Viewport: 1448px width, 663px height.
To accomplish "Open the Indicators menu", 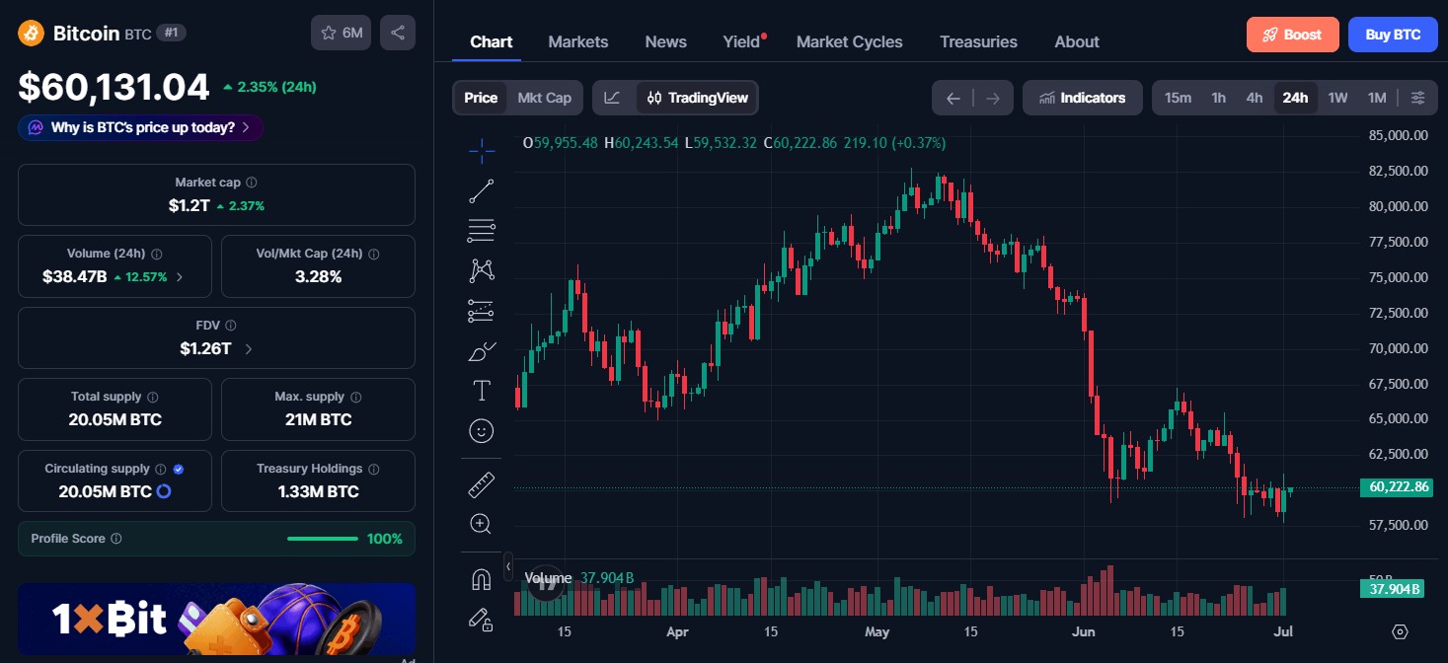I will pyautogui.click(x=1083, y=98).
